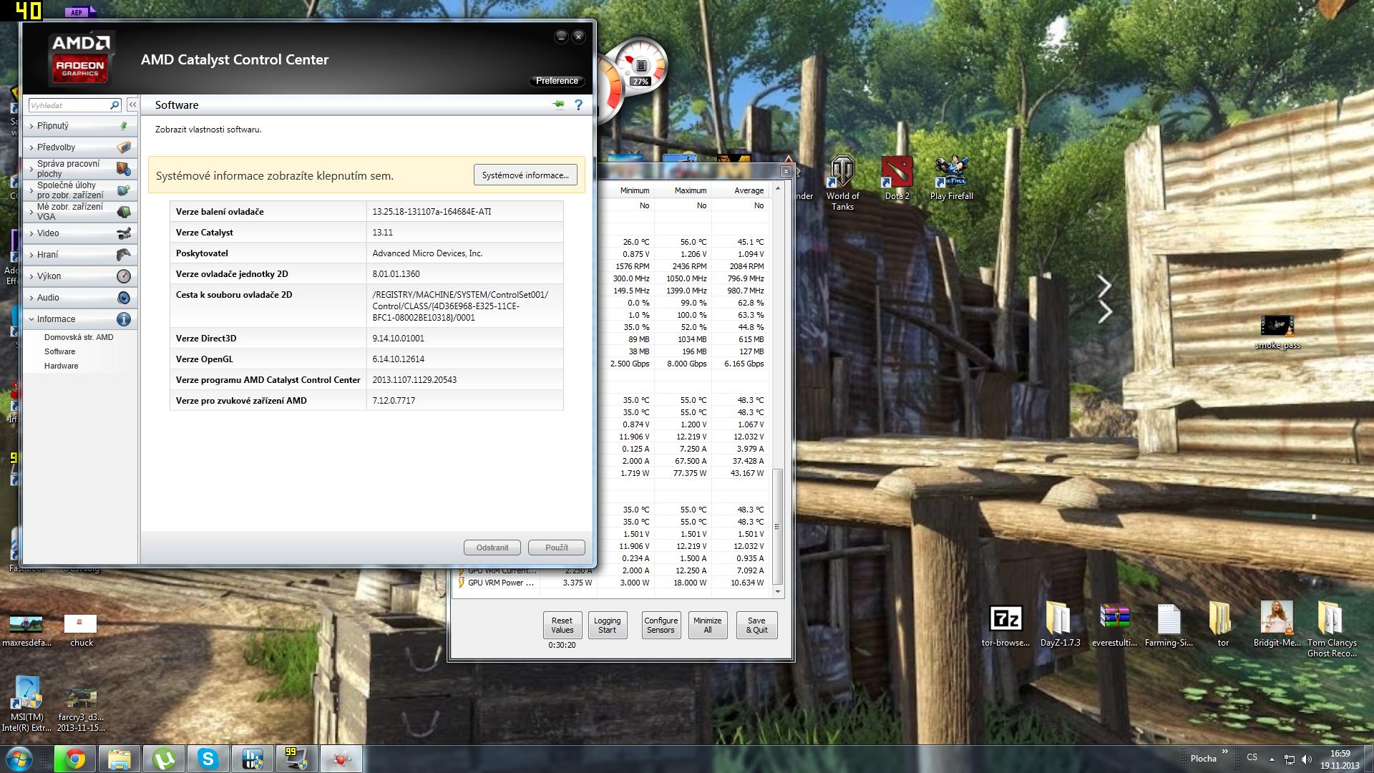Open help via the question mark icon
This screenshot has height=773, width=1374.
click(x=578, y=105)
